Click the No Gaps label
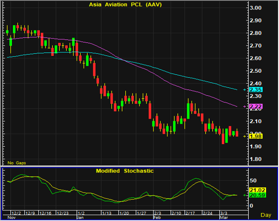The width and height of the screenshot is (279, 221). point(17,163)
